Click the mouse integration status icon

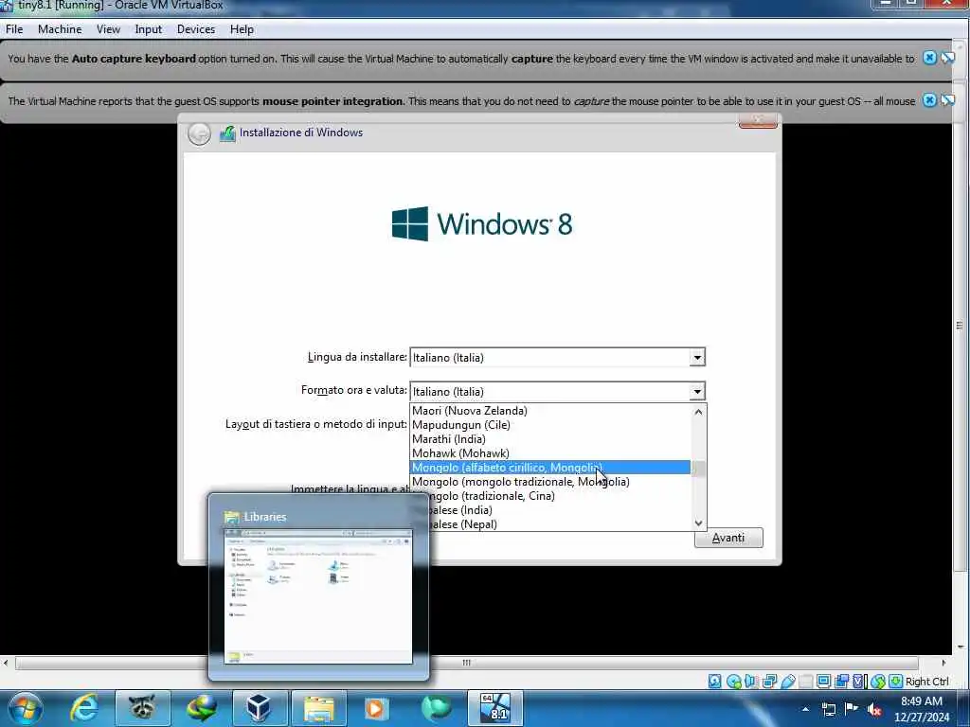tap(878, 682)
